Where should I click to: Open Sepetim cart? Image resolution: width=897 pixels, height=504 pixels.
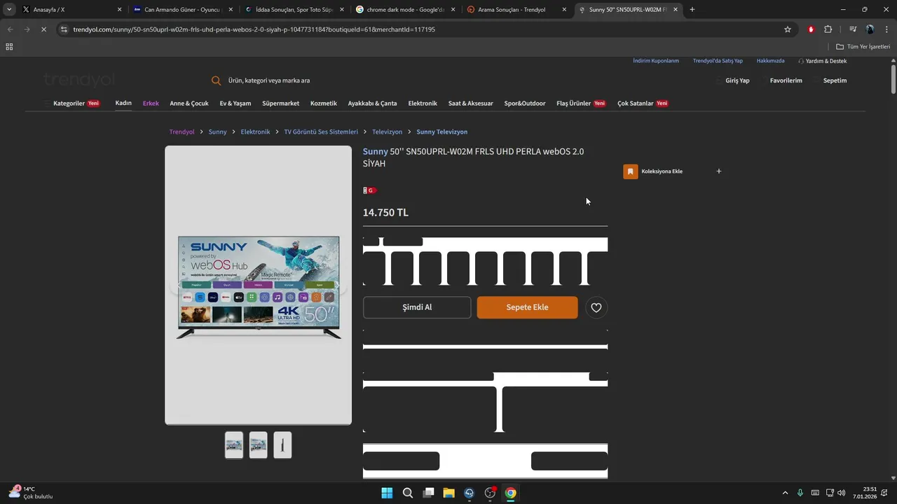click(x=835, y=80)
